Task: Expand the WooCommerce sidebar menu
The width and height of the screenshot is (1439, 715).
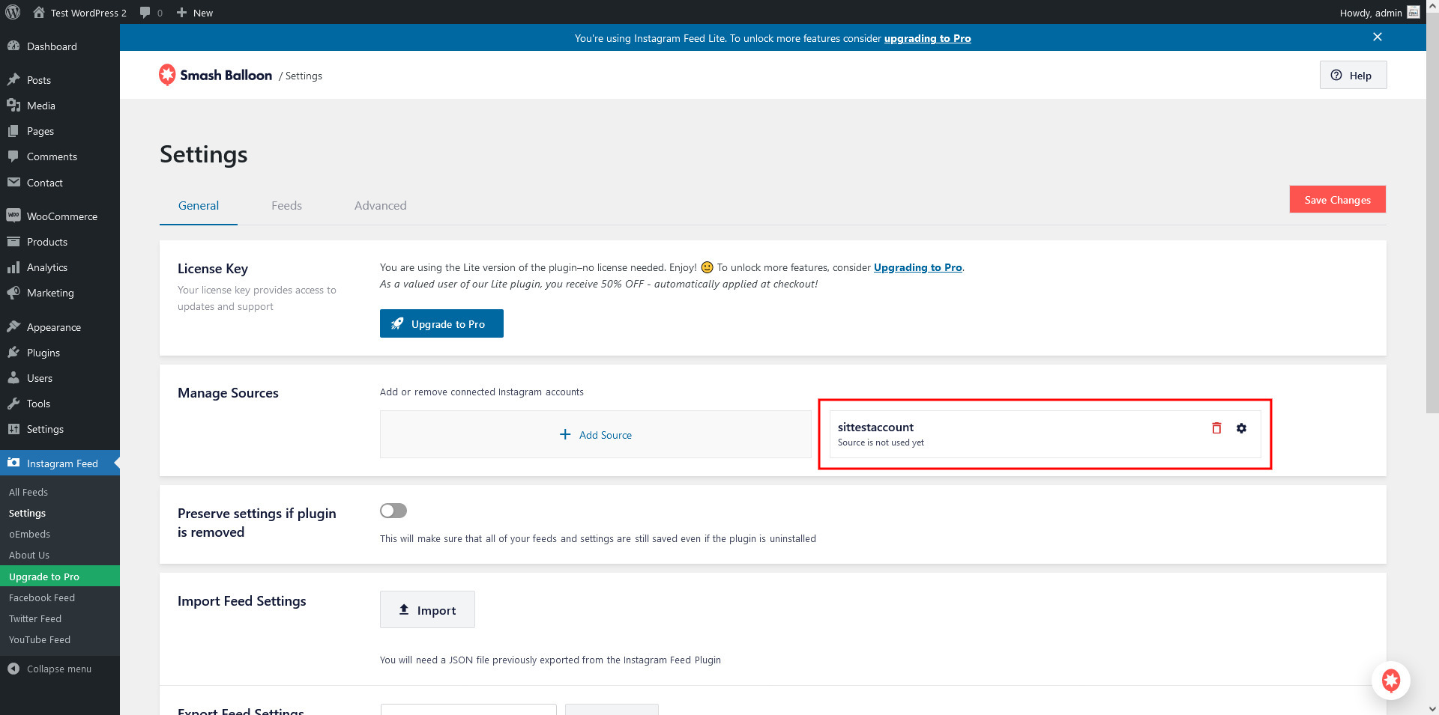Action: (x=61, y=216)
